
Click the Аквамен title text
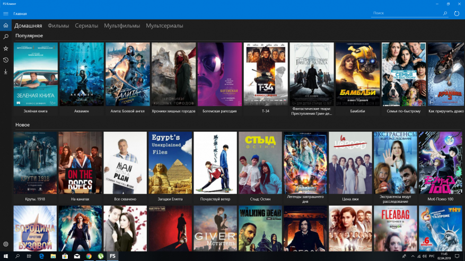82,111
